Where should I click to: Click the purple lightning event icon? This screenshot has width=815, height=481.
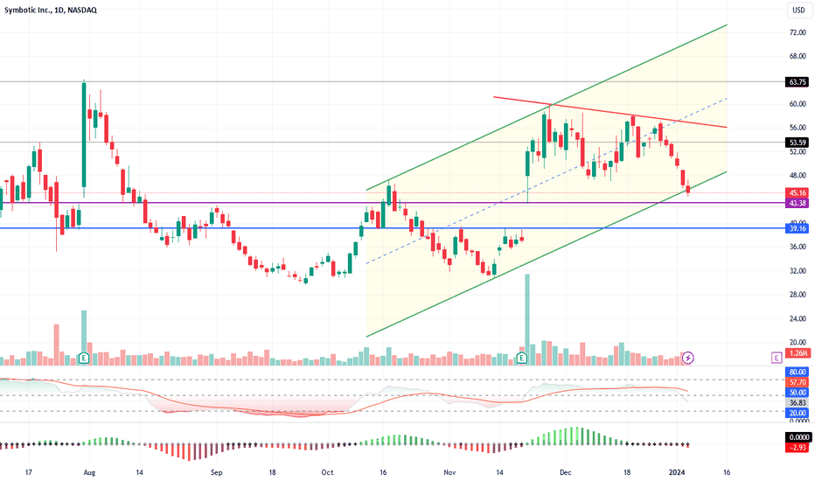(687, 358)
